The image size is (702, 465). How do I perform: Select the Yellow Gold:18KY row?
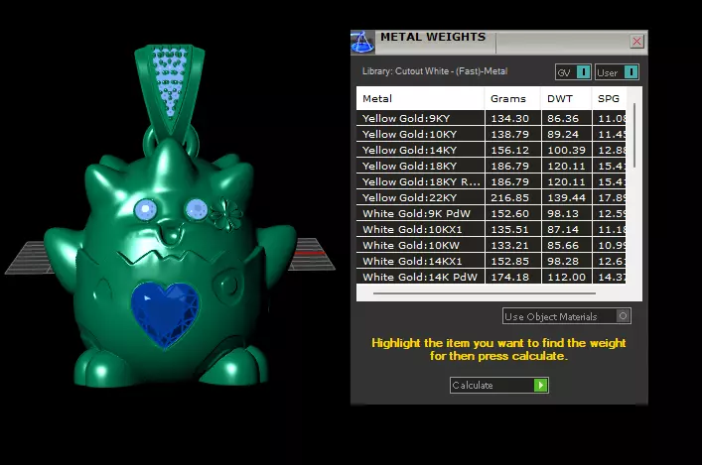(x=491, y=166)
